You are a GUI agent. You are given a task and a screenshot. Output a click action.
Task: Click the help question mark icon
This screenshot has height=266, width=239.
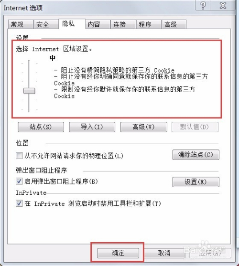(203, 5)
